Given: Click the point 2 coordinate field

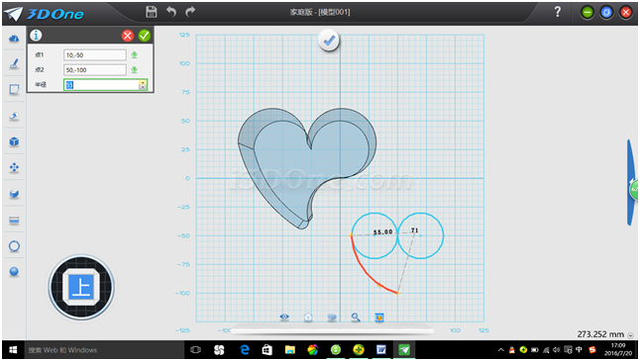Looking at the screenshot, I should point(95,70).
